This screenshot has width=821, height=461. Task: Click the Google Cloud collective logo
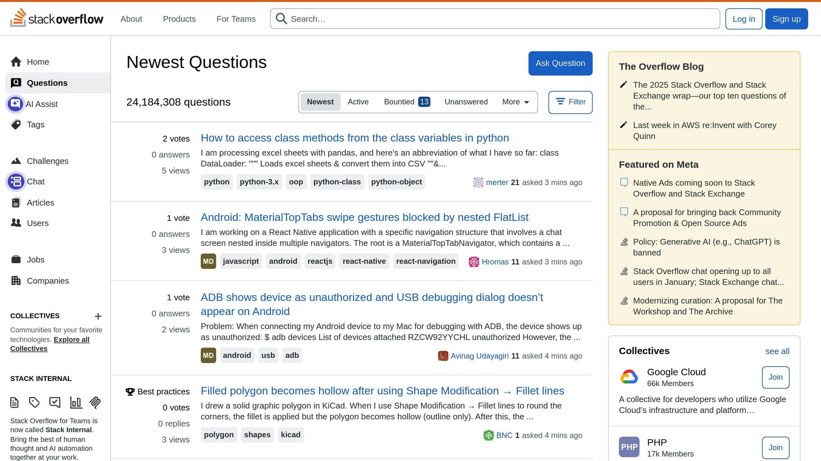pyautogui.click(x=629, y=377)
